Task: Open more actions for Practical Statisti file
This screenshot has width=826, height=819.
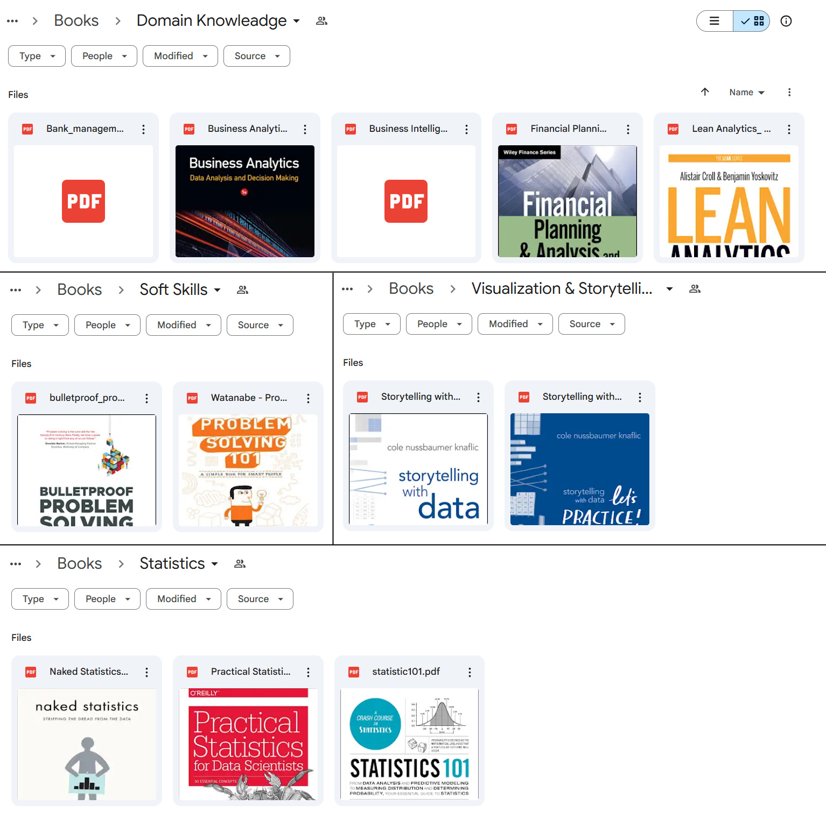Action: pos(308,672)
